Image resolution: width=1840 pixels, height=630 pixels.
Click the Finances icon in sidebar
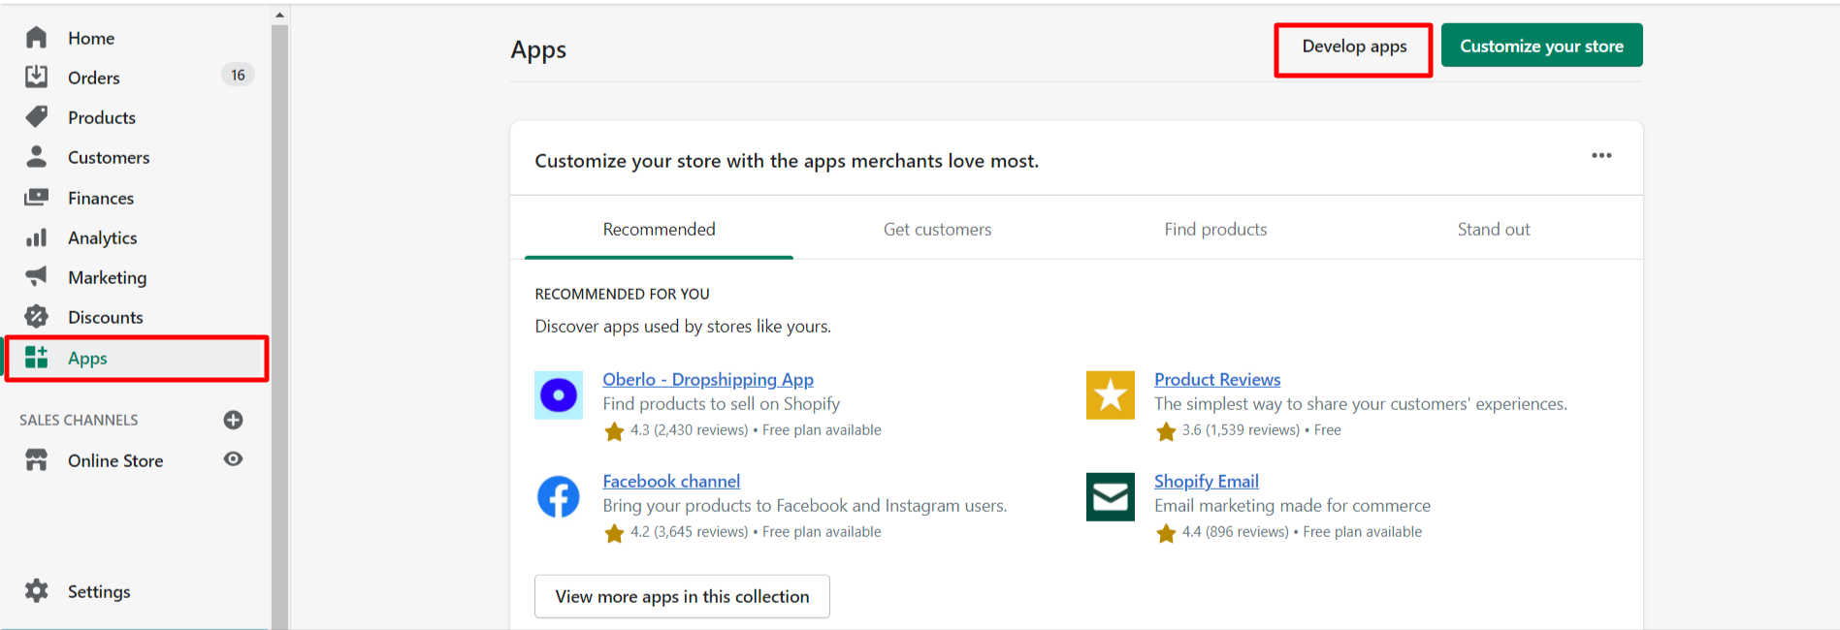[x=37, y=197]
